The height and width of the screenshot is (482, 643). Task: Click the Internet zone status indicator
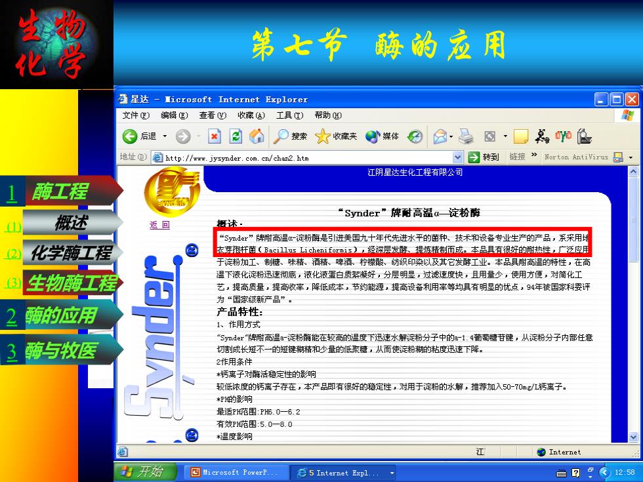pos(559,452)
